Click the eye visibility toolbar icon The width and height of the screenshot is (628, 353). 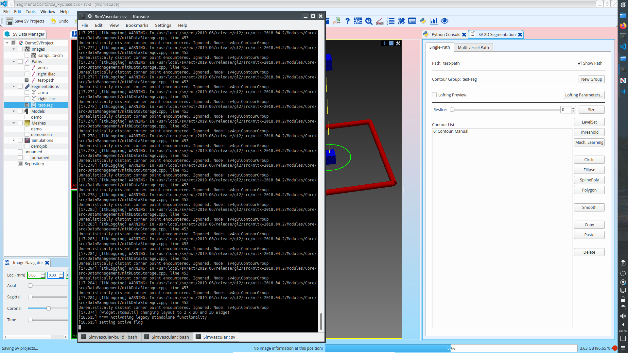[445, 21]
